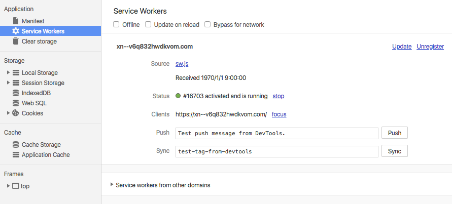Click the Application Cache grid icon

pyautogui.click(x=16, y=155)
